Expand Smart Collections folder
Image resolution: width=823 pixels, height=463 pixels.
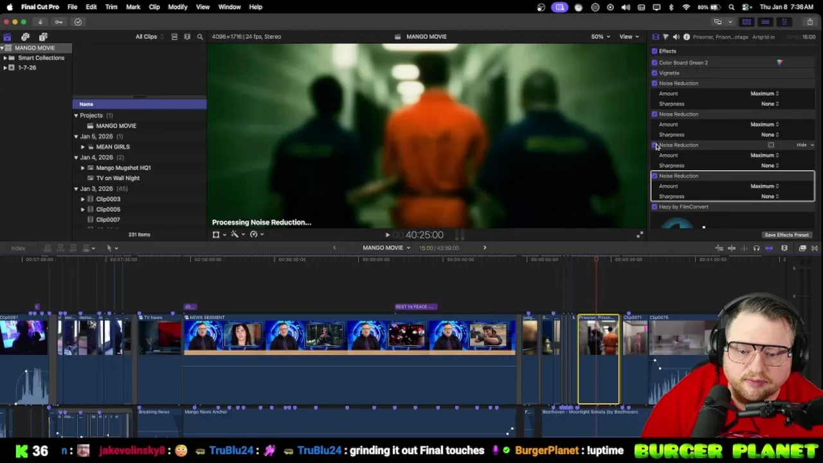(5, 58)
